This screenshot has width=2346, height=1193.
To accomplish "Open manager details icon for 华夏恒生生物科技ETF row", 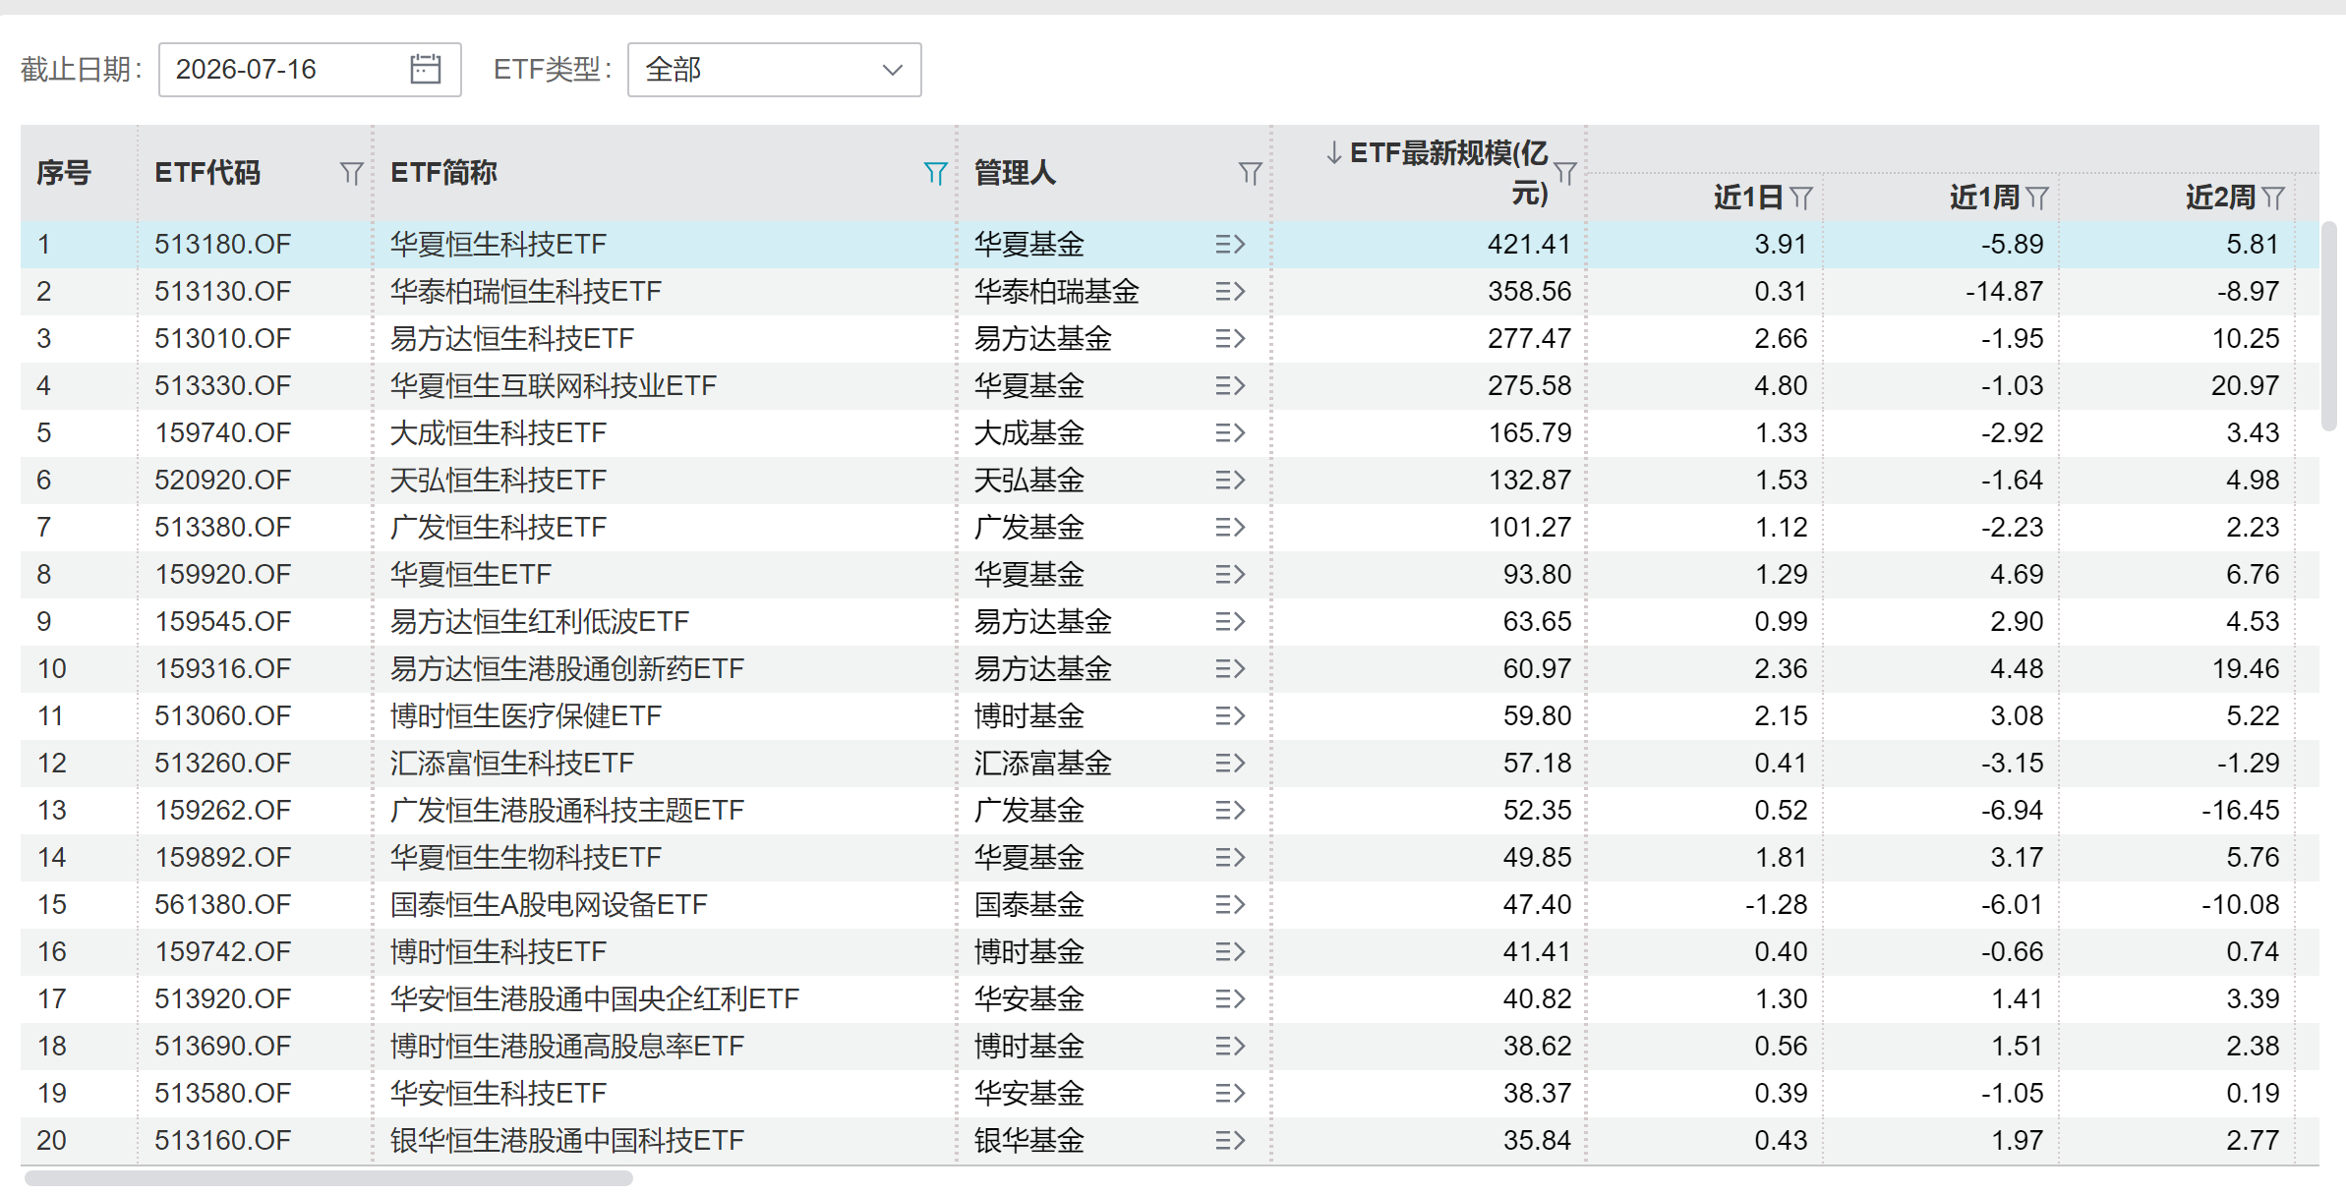I will coord(1230,857).
